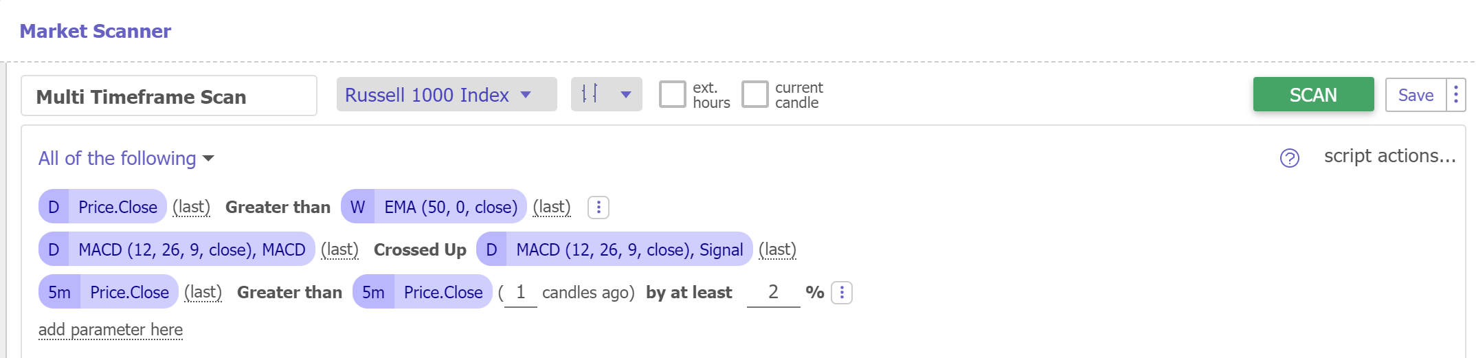Screen dimensions: 1476x358
Task: Enable the ext. hours checkbox
Action: pos(672,94)
